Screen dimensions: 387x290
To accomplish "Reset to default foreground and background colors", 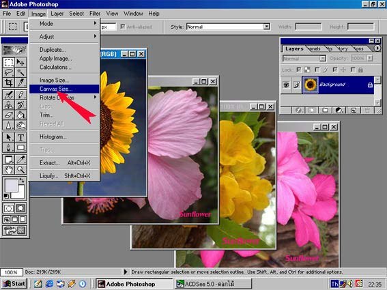I will [x=6, y=197].
